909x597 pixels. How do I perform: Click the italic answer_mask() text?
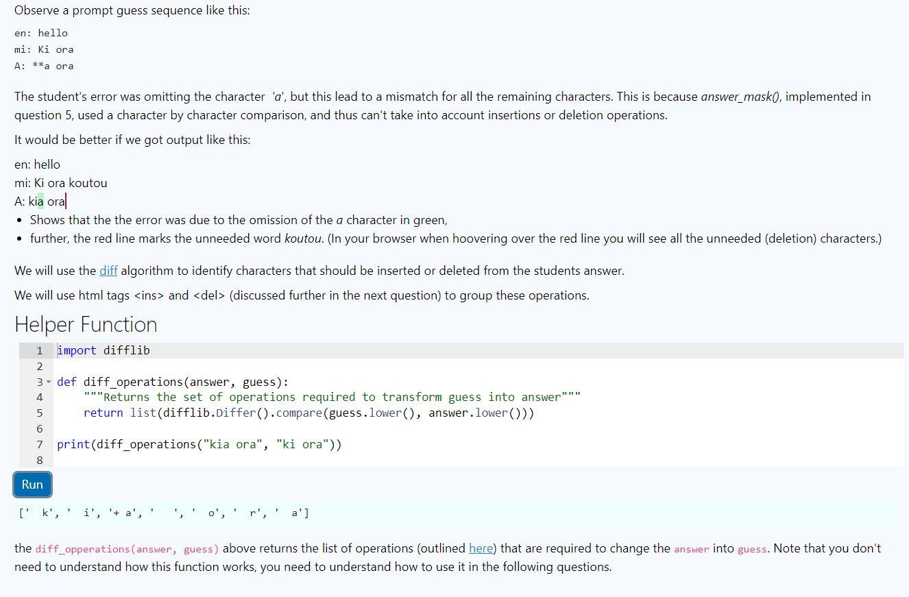pyautogui.click(x=741, y=97)
